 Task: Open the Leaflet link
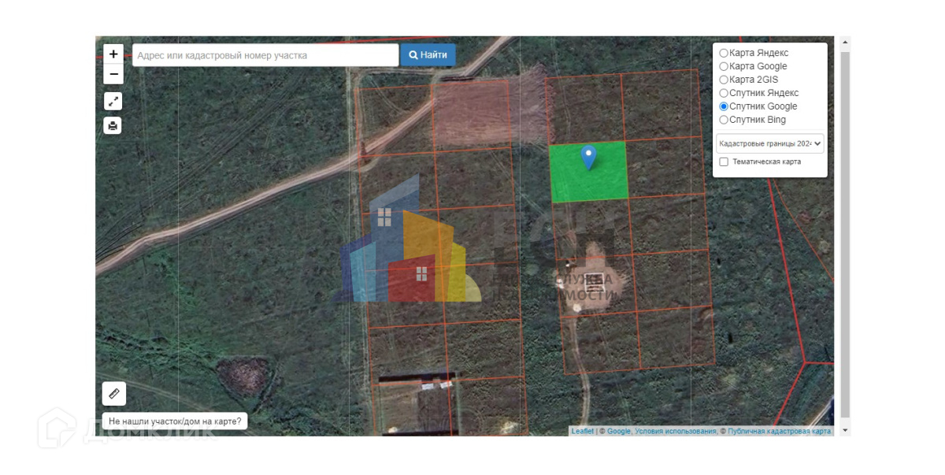pyautogui.click(x=583, y=431)
